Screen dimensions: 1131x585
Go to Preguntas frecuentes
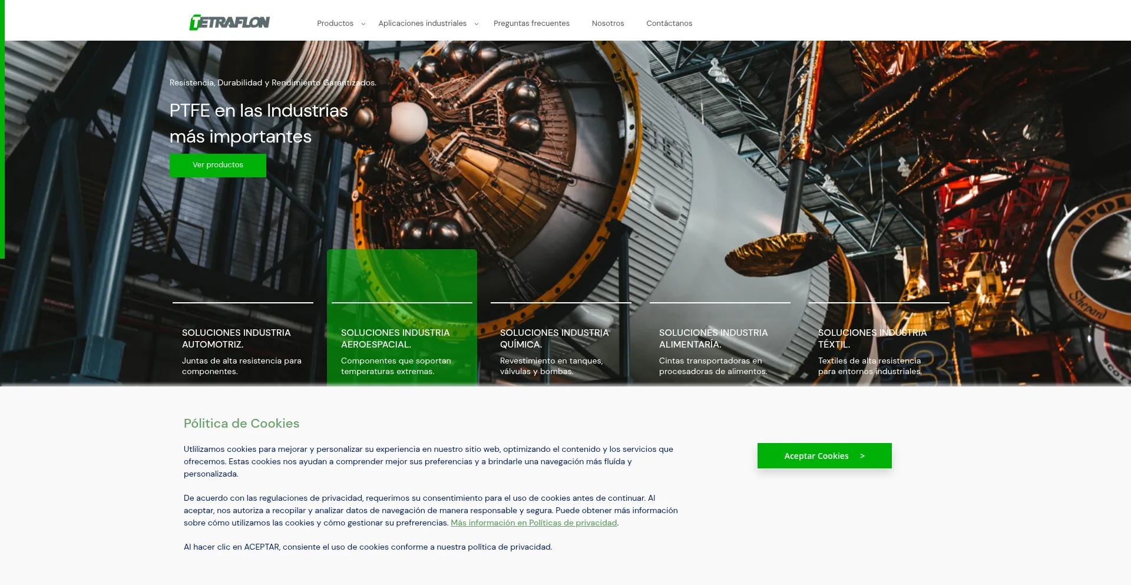[531, 24]
